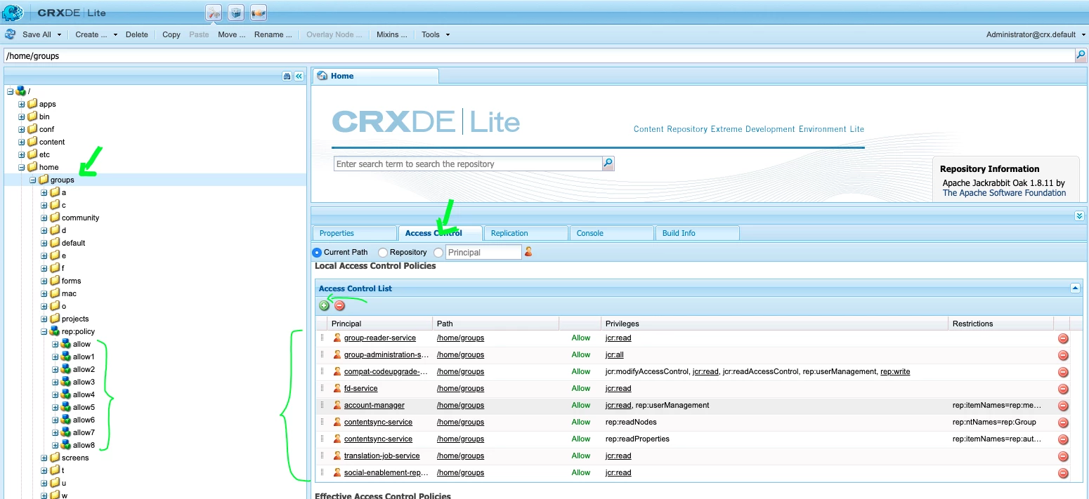
Task: Open the Package Manager toolbar icon
Action: [237, 12]
